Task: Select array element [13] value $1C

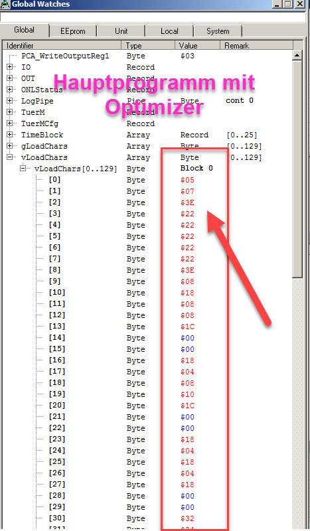Action: coord(187,327)
